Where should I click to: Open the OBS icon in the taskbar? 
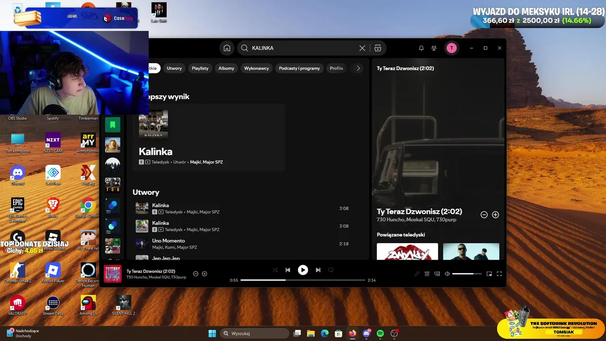coord(394,333)
